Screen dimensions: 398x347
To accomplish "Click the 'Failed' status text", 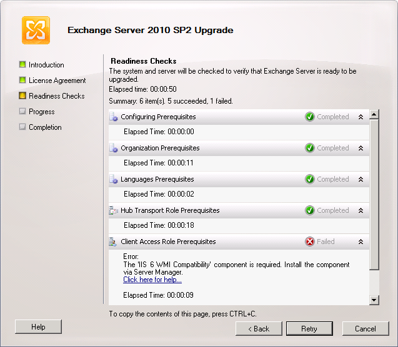I will [326, 242].
